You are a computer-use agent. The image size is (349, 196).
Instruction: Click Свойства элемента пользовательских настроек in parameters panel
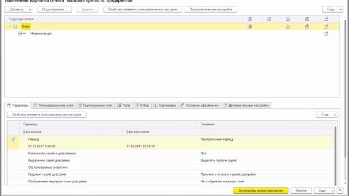pos(47,115)
